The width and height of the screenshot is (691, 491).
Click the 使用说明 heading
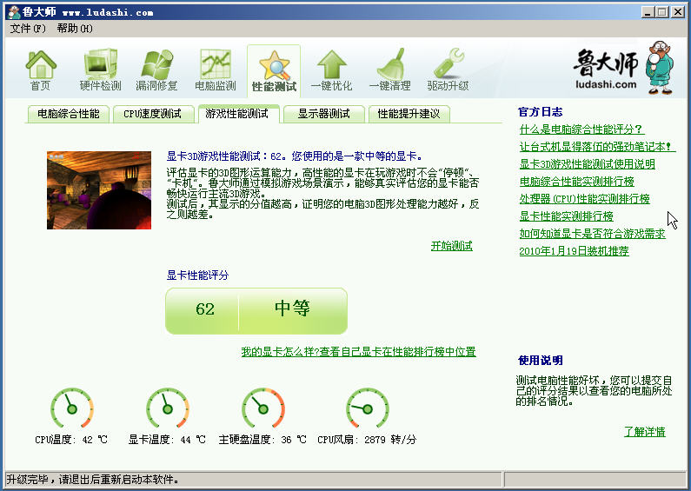541,361
